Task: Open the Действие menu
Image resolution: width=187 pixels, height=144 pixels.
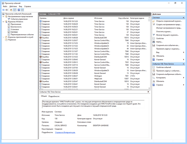Action: [13, 6]
